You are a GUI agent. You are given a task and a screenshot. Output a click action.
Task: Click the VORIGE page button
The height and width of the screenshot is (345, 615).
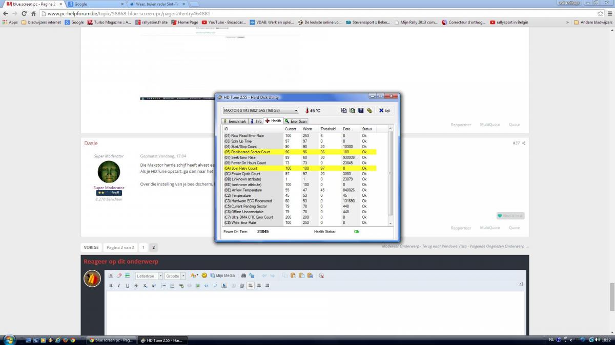tap(91, 247)
